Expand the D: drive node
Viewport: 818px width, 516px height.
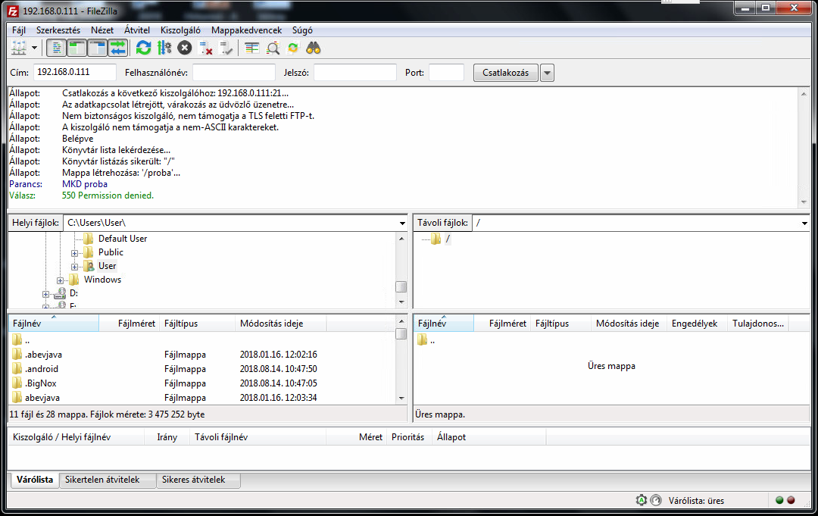tap(46, 294)
